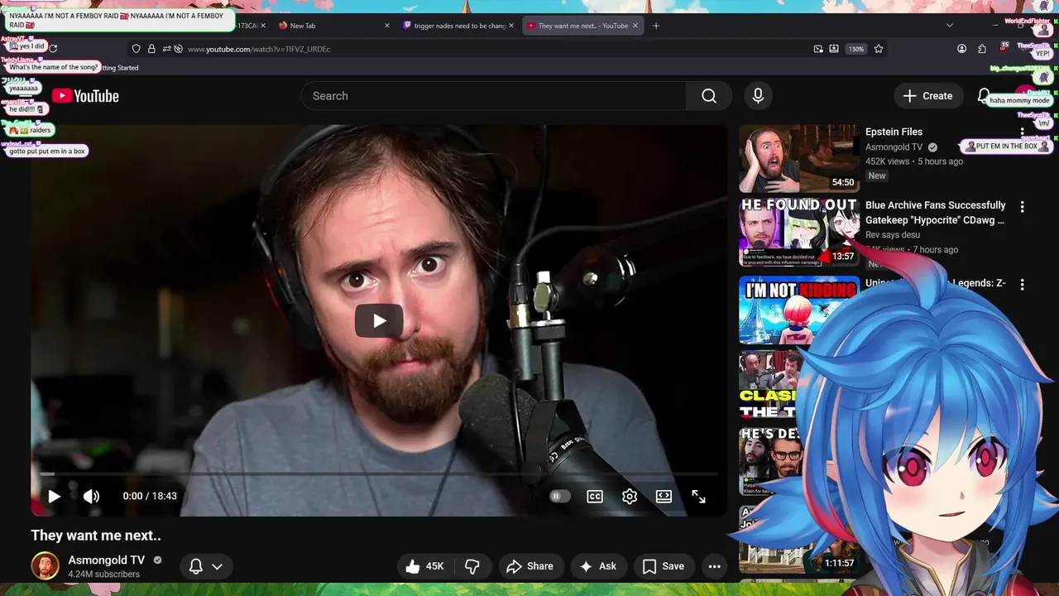Open the Asmongold TV channel name link under the video

click(x=107, y=560)
